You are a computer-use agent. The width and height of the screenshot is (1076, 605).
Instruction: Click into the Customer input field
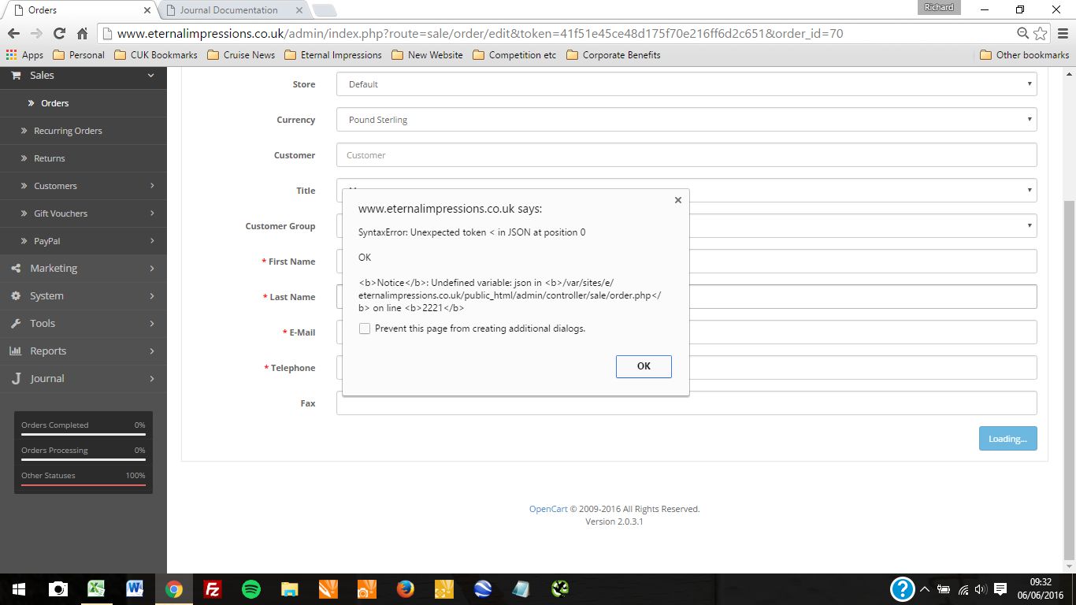pyautogui.click(x=686, y=155)
